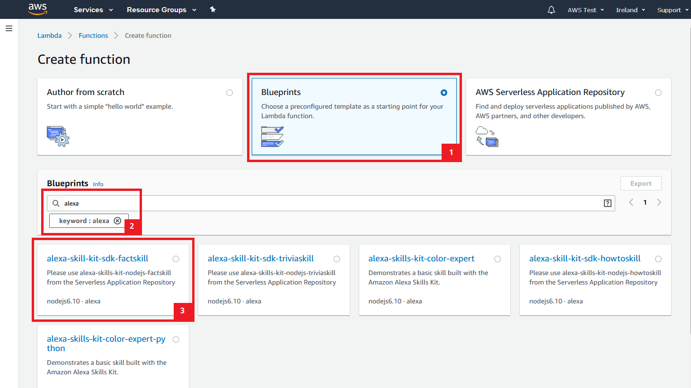Expand the Resource Groups dropdown
The height and width of the screenshot is (388, 691).
161,9
